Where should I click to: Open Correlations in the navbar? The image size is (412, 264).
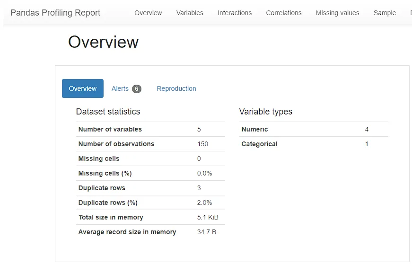284,13
